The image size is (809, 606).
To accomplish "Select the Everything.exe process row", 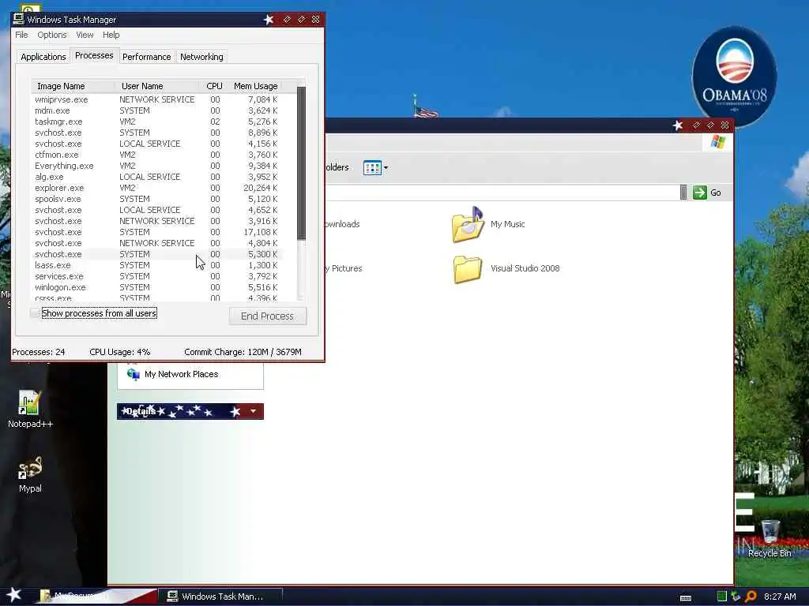I will 156,166.
